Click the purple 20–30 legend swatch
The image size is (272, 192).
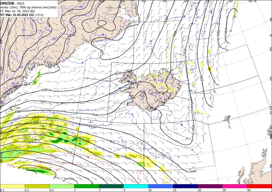coord(210,186)
